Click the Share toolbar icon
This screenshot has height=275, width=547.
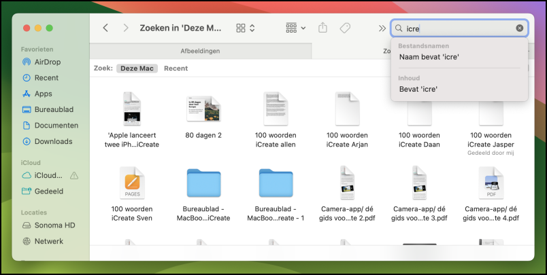pos(322,28)
